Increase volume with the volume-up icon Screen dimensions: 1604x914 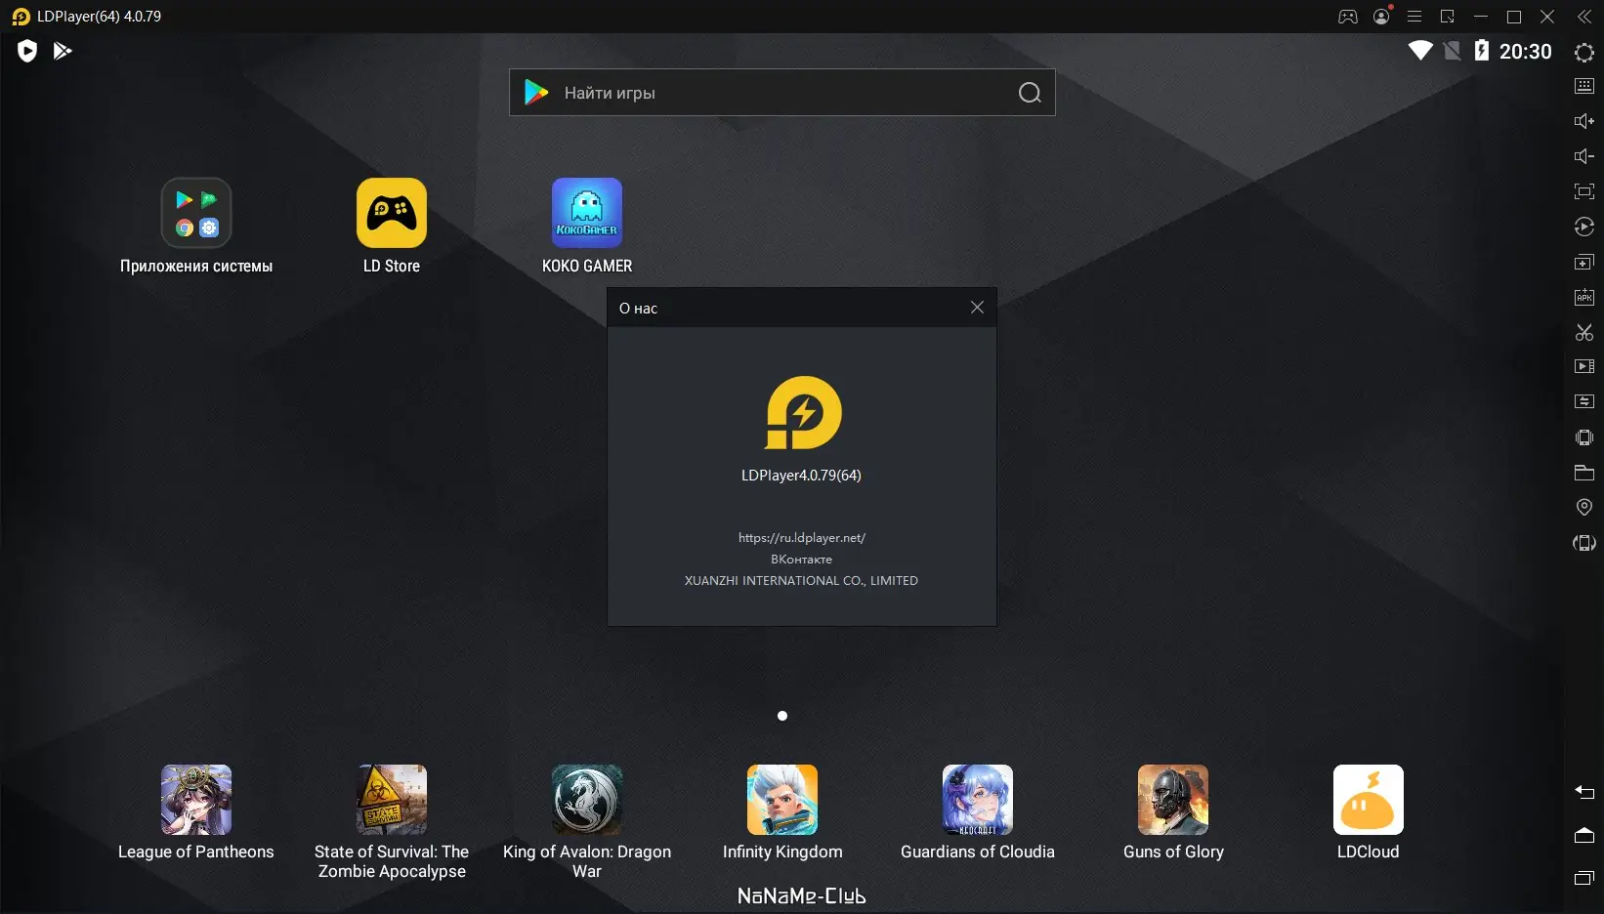(x=1584, y=121)
